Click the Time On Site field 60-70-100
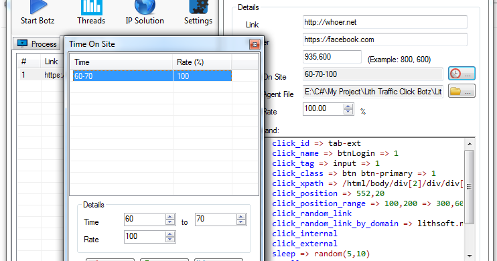The height and width of the screenshot is (261, 497). click(372, 74)
